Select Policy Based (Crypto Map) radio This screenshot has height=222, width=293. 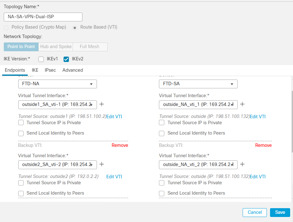pos(6,28)
